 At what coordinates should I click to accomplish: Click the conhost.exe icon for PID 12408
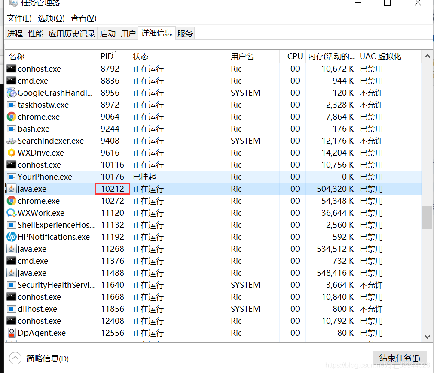[11, 321]
